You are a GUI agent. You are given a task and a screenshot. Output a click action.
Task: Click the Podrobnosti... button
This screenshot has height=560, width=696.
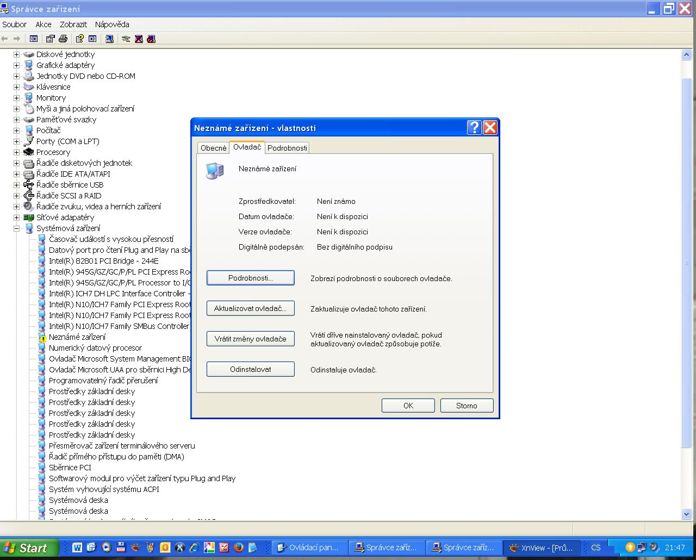(251, 278)
